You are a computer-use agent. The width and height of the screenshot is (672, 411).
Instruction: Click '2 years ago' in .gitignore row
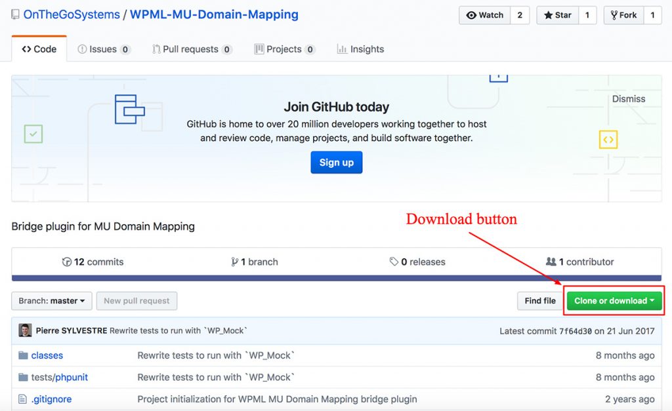pyautogui.click(x=629, y=399)
